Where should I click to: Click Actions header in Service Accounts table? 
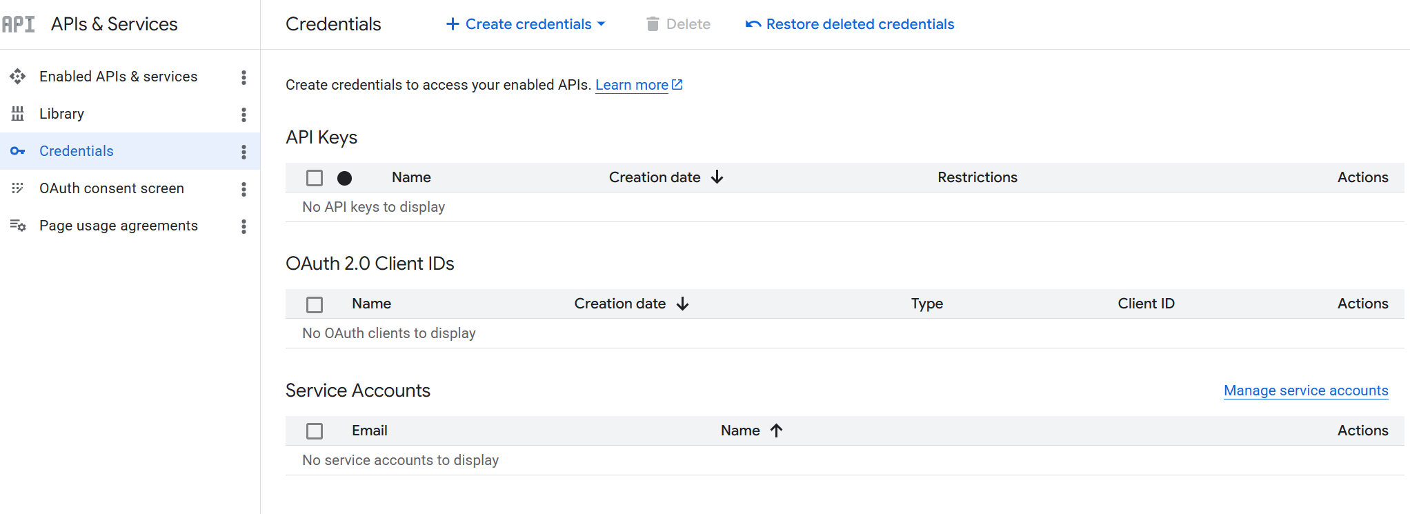pos(1363,431)
